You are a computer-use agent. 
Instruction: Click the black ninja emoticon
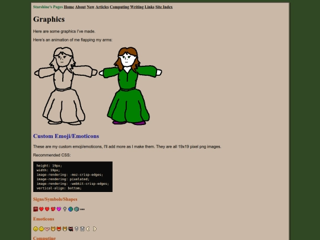click(71, 229)
